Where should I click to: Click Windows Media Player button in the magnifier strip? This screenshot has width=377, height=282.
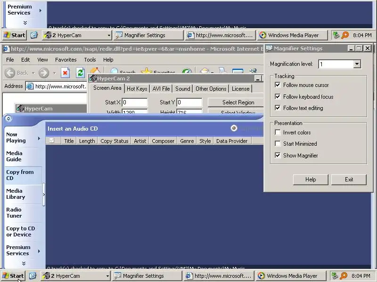pos(292,35)
